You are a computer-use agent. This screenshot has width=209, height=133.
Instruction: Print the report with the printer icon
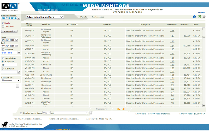point(204,17)
